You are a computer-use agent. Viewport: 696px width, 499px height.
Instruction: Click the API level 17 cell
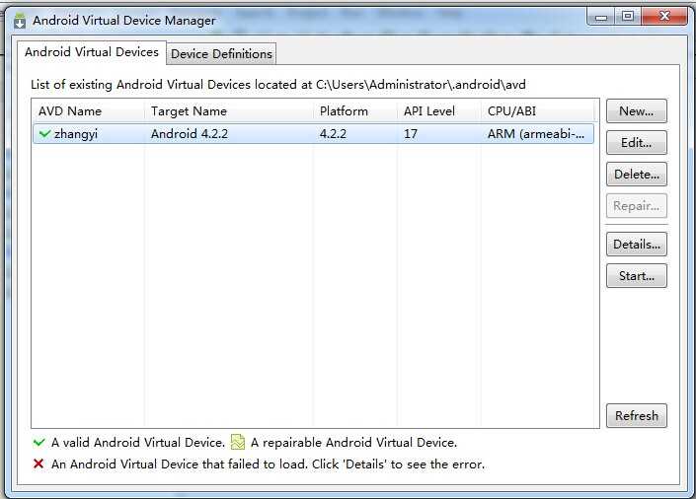point(411,134)
